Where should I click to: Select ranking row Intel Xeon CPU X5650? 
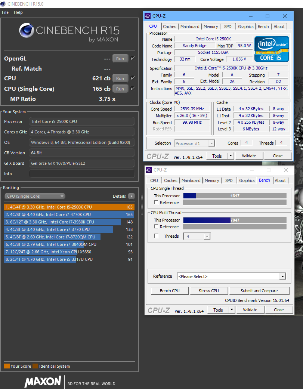point(69,252)
